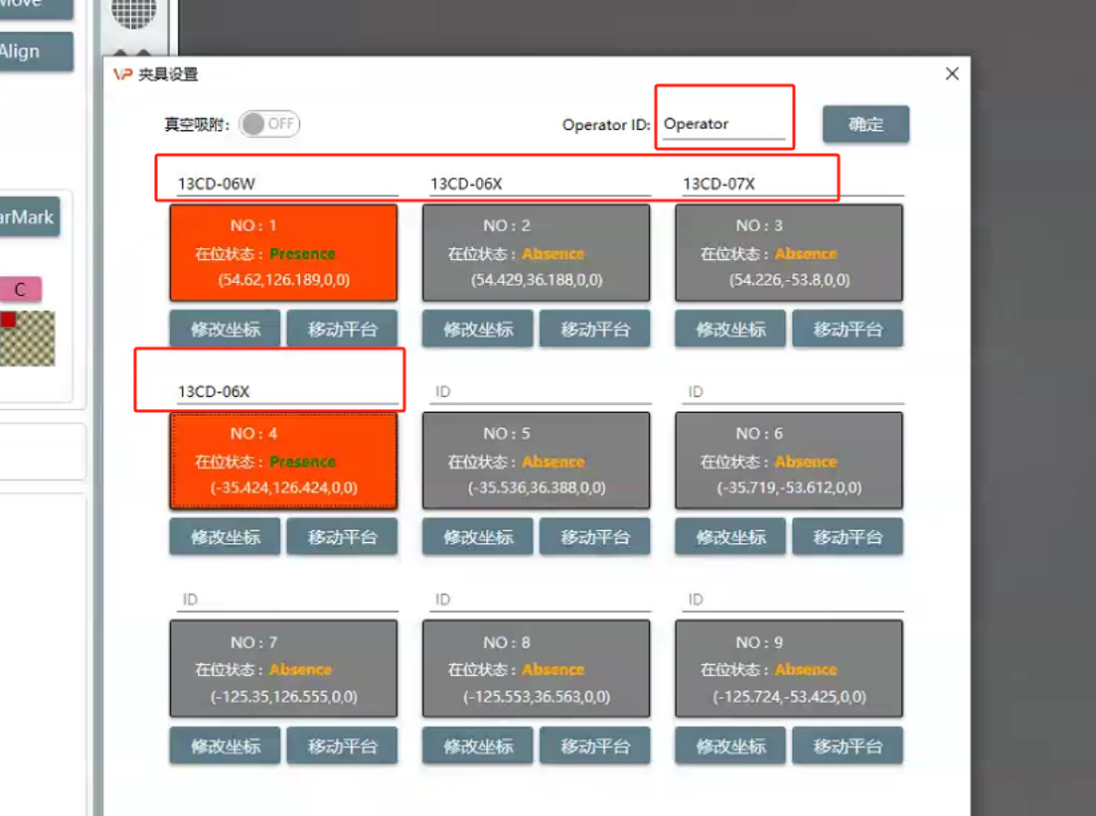This screenshot has width=1096, height=816.
Task: Edit the 13CD-07X ID field
Action: (791, 184)
